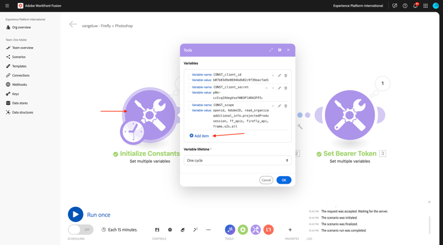The height and width of the screenshot is (245, 443).
Task: Click Add item in Variables list
Action: point(199,135)
